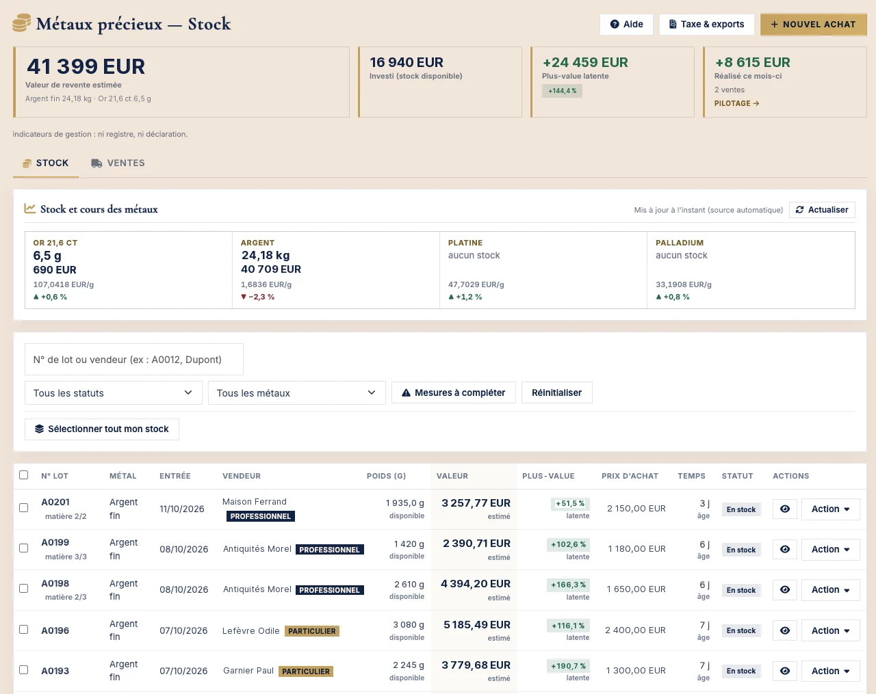The width and height of the screenshot is (876, 694).
Task: Check the box for lot A0199
Action: (x=24, y=548)
